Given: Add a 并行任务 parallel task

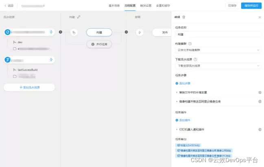Looking at the screenshot, I should coord(99,44).
